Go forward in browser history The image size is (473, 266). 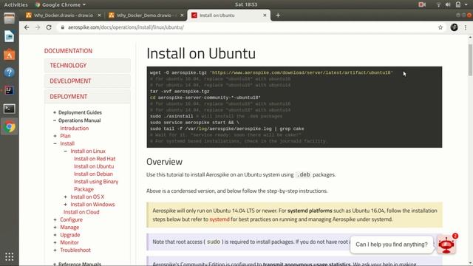pos(38,27)
